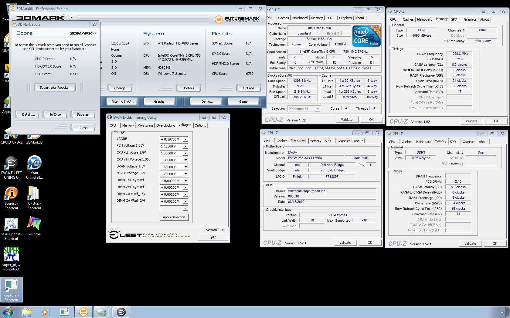Click the E-LEET window title icon
The image size is (510, 318).
coord(110,118)
